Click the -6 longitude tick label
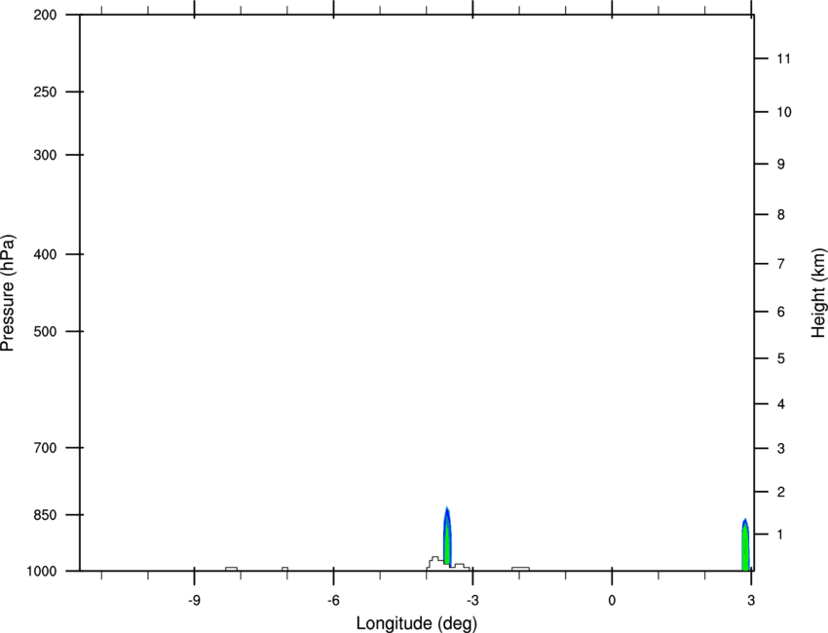 point(333,600)
